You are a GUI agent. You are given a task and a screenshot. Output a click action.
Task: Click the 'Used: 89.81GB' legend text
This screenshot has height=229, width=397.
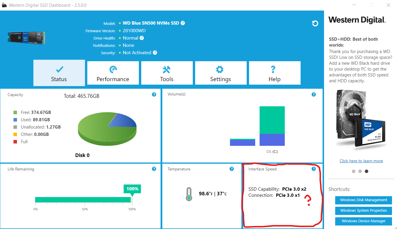35,120
